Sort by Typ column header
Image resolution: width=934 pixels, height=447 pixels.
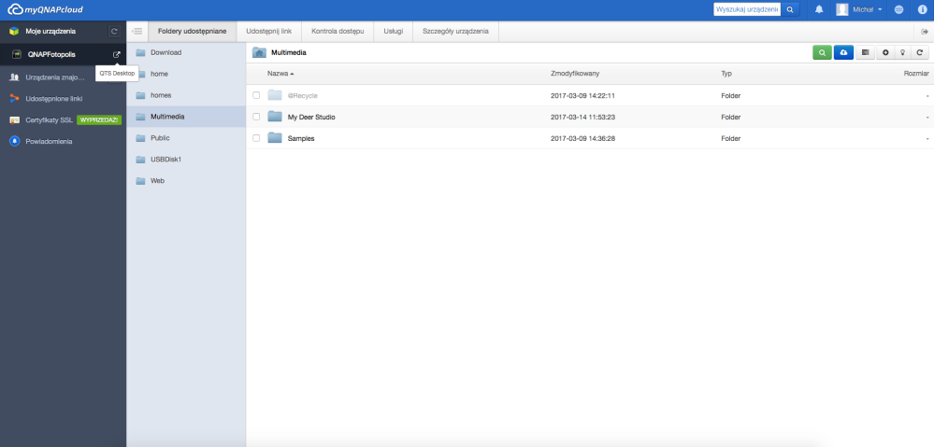(726, 73)
